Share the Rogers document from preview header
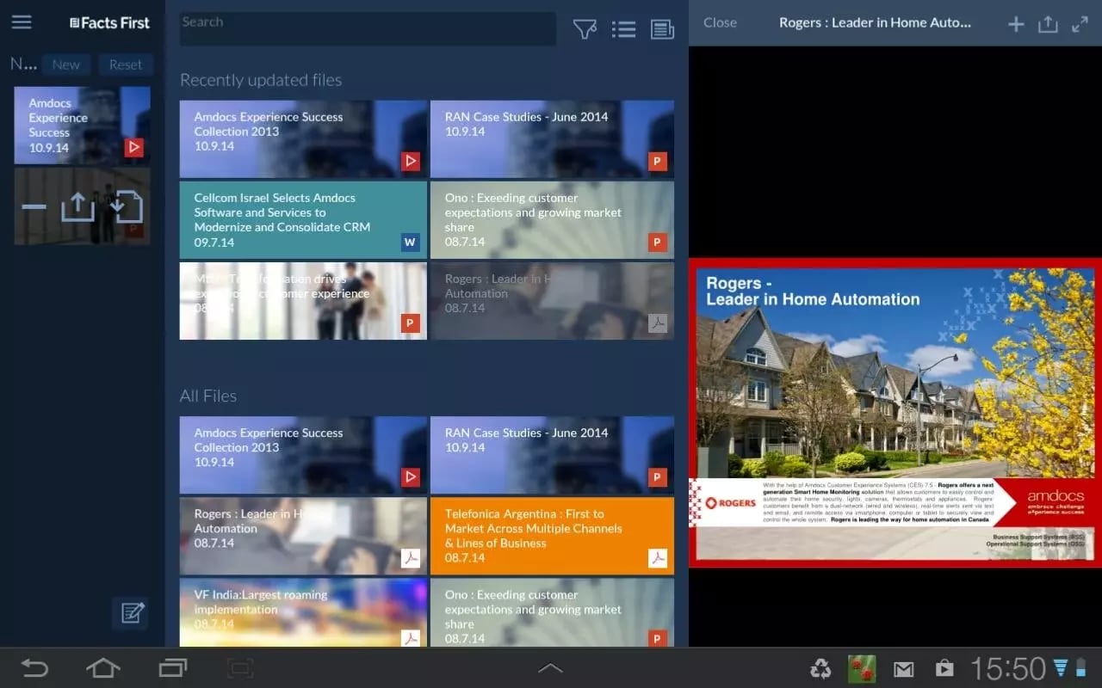The width and height of the screenshot is (1102, 688). point(1048,24)
